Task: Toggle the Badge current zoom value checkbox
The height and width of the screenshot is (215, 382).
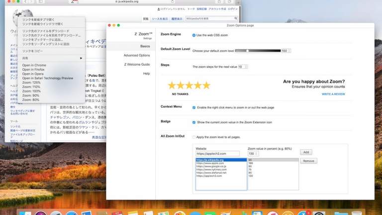Action: coord(194,122)
